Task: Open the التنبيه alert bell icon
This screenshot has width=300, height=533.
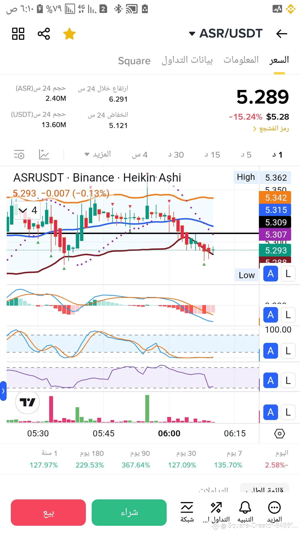Action: coord(245,512)
